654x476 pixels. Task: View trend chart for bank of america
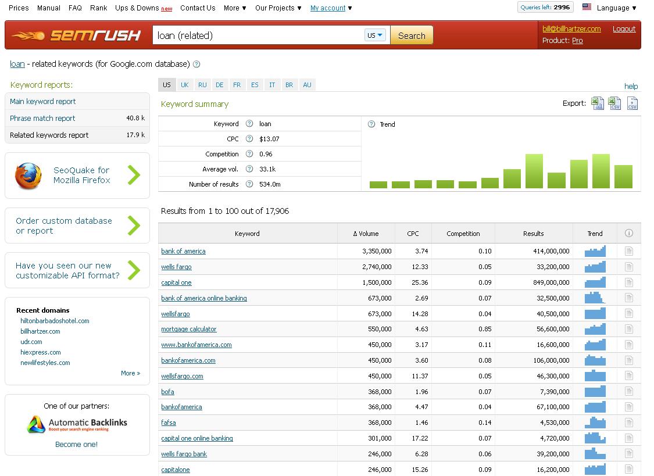[595, 251]
